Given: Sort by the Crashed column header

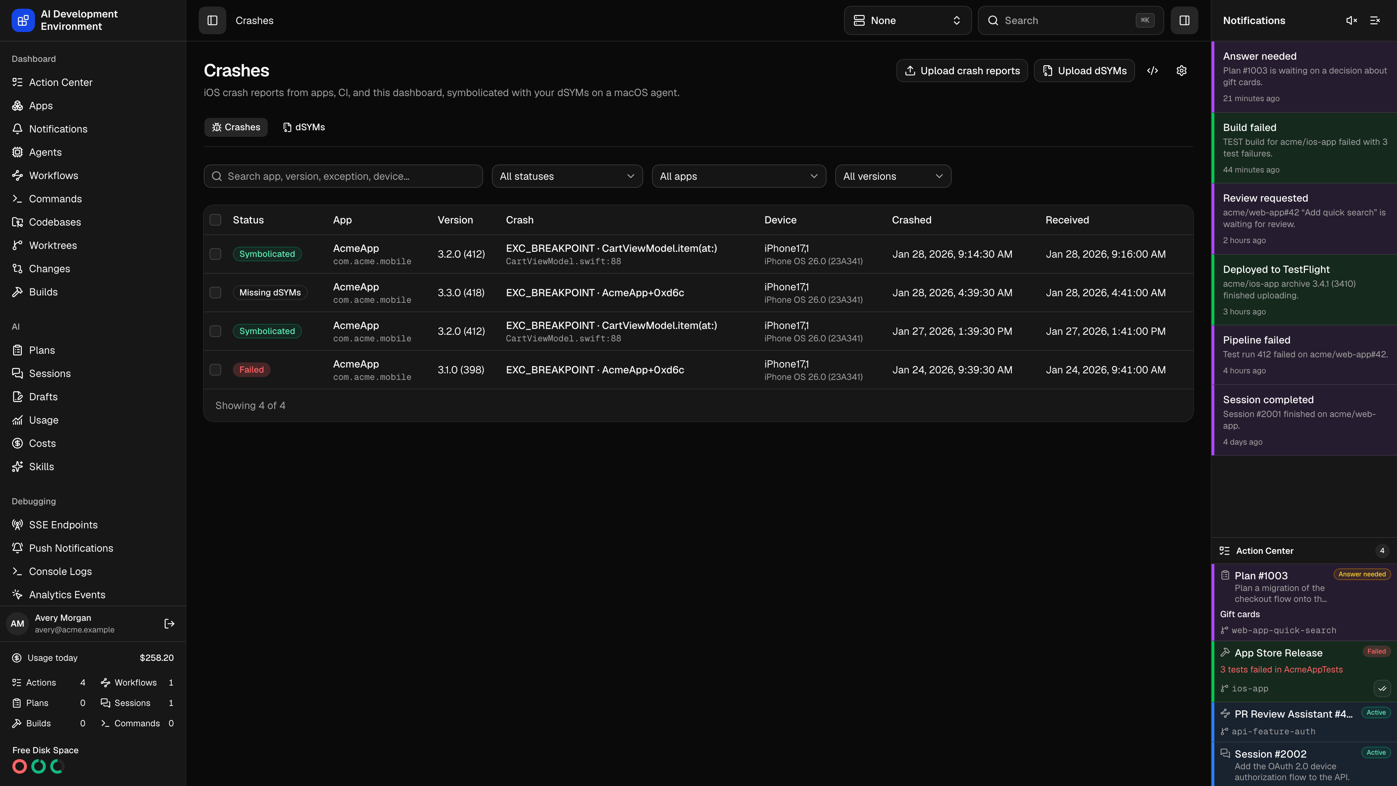Looking at the screenshot, I should [x=911, y=220].
